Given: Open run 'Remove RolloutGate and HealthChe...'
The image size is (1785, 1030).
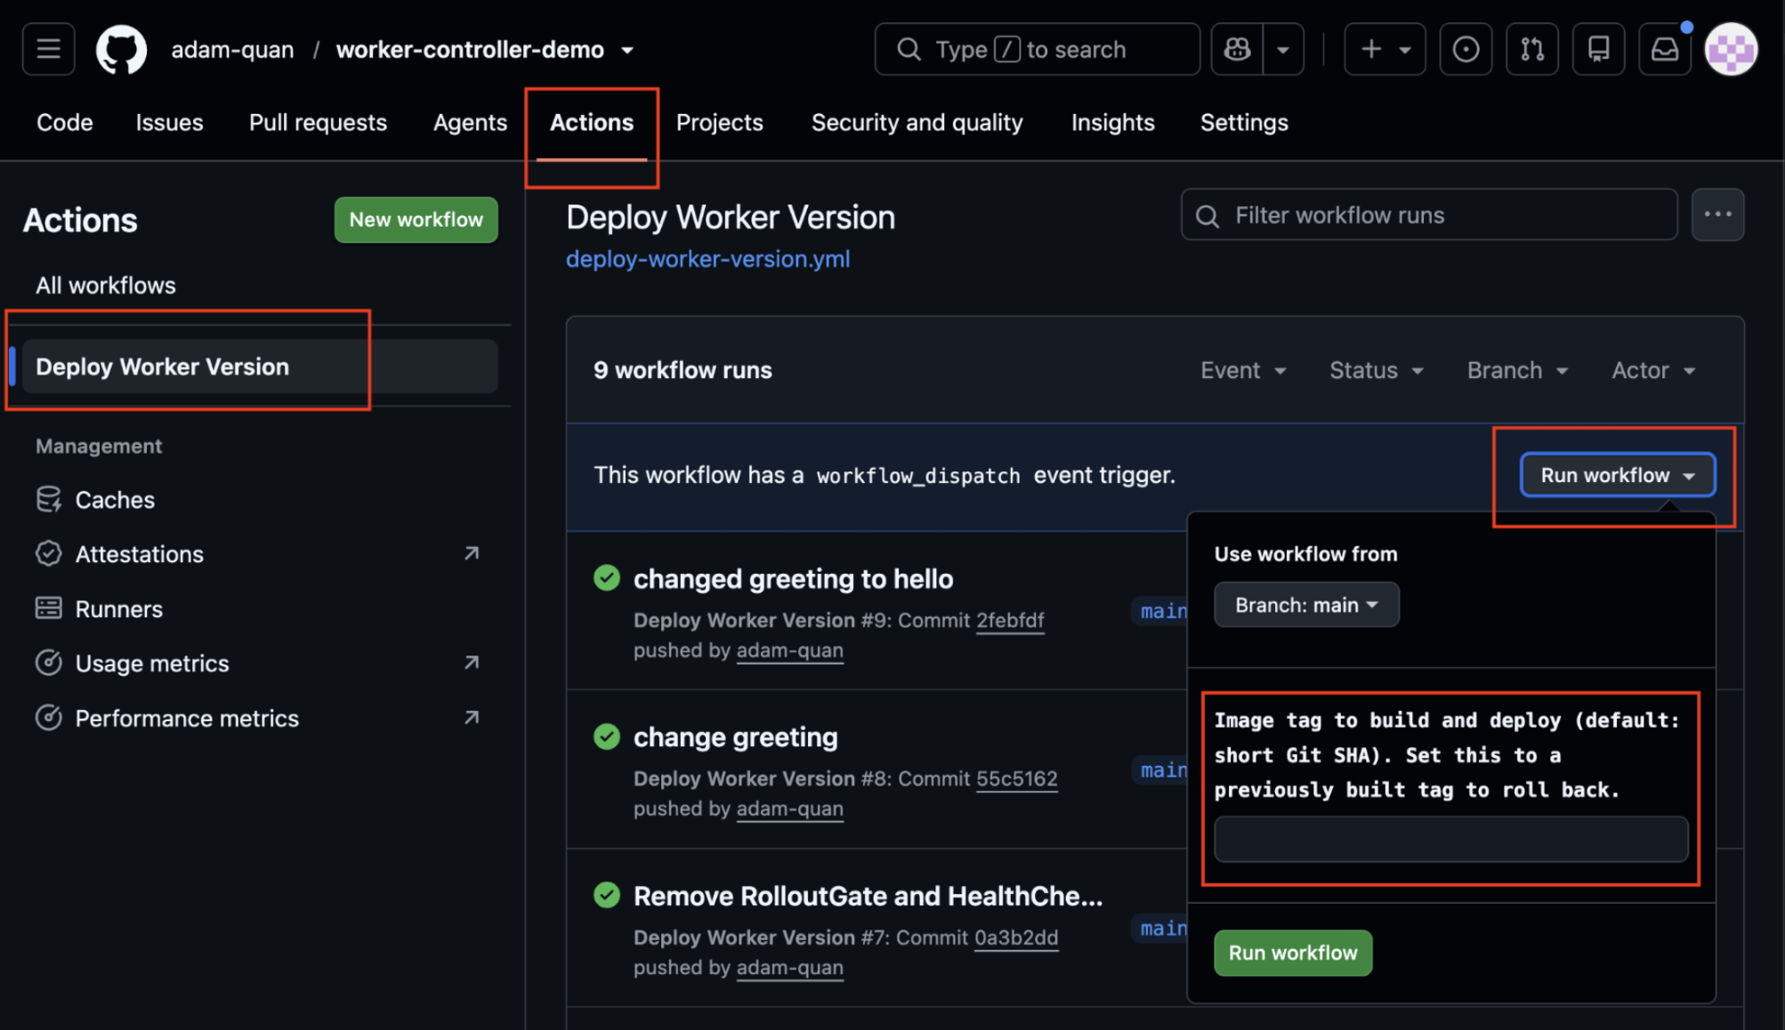Looking at the screenshot, I should click(868, 896).
